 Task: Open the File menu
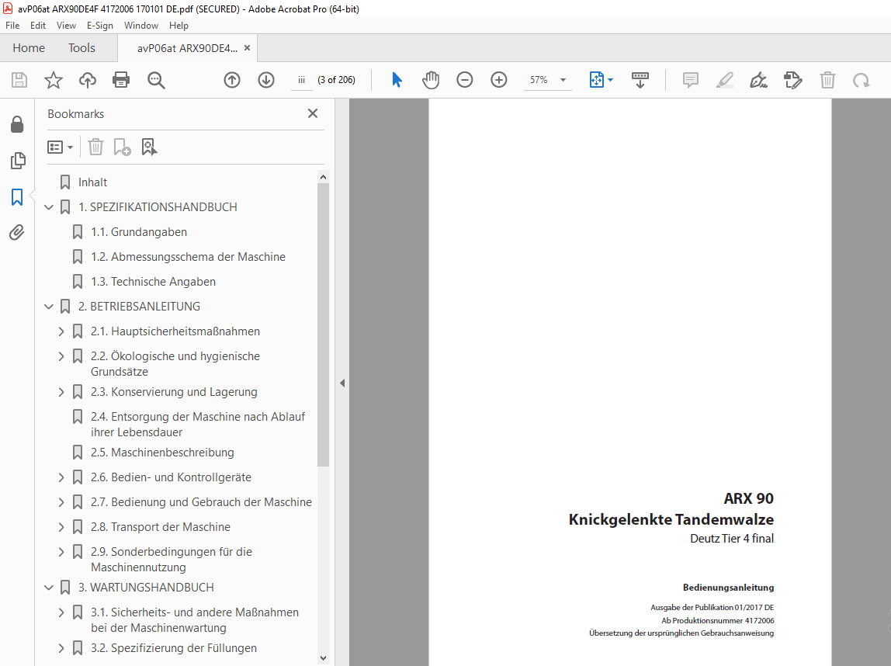point(12,26)
